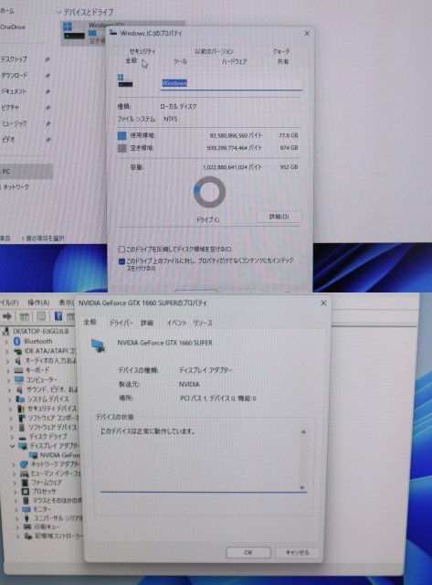Unpin デスクトップ using its pin icon
Image resolution: width=432 pixels, height=585 pixels.
pyautogui.click(x=47, y=59)
